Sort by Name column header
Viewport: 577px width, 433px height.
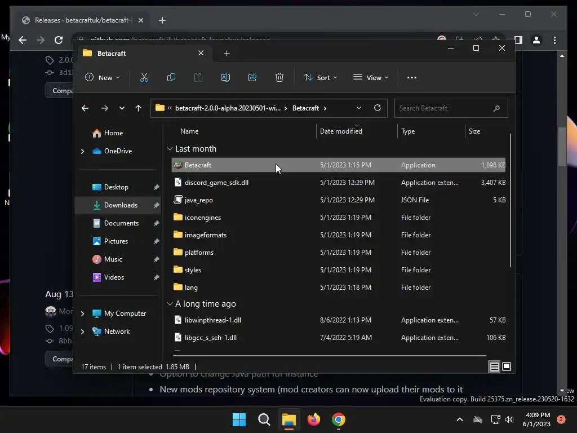[x=189, y=131]
